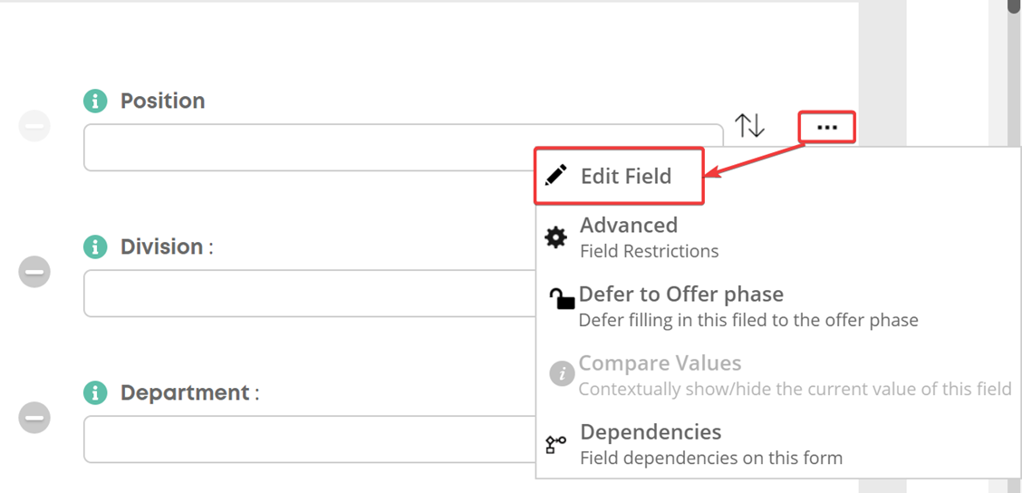Image resolution: width=1022 pixels, height=493 pixels.
Task: Click the Compare Values info icon
Action: (562, 374)
